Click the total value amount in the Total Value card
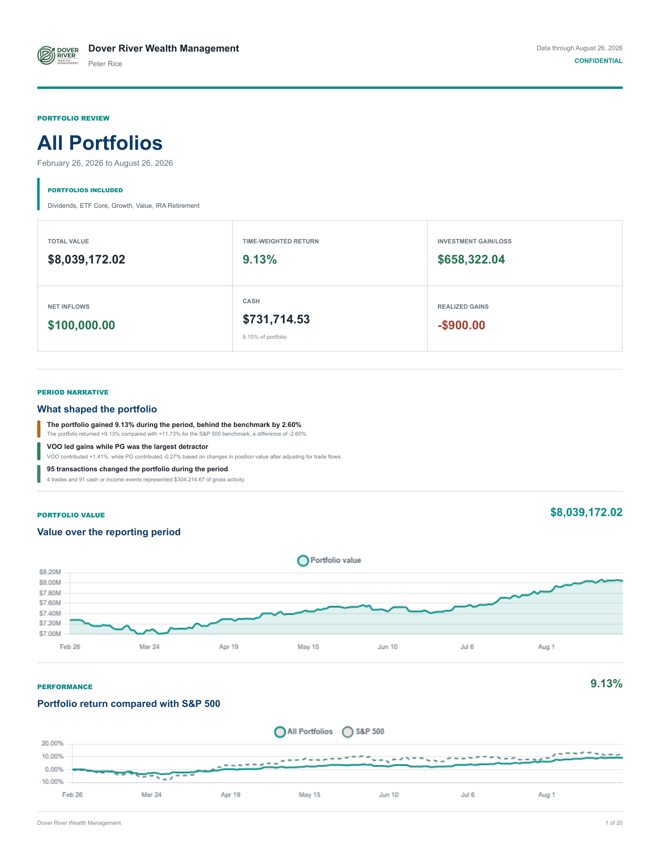The width and height of the screenshot is (660, 854). [86, 259]
